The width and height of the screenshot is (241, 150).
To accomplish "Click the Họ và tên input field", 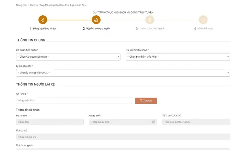I will [50, 122].
